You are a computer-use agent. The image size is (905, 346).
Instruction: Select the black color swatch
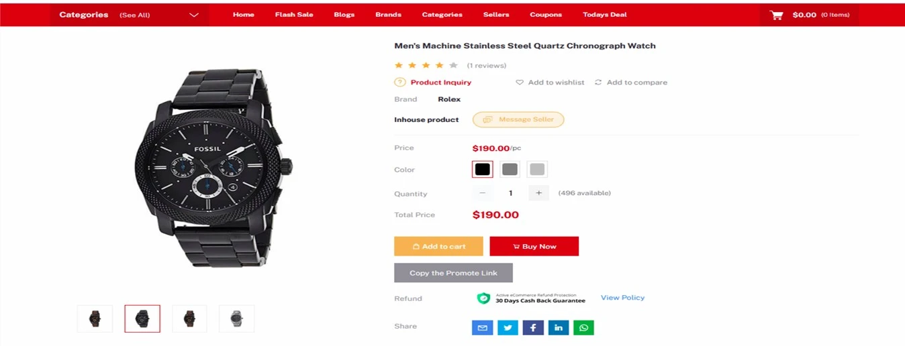coord(482,170)
